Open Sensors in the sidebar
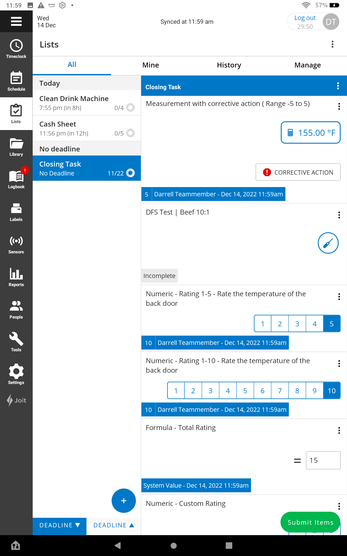 coord(16,244)
